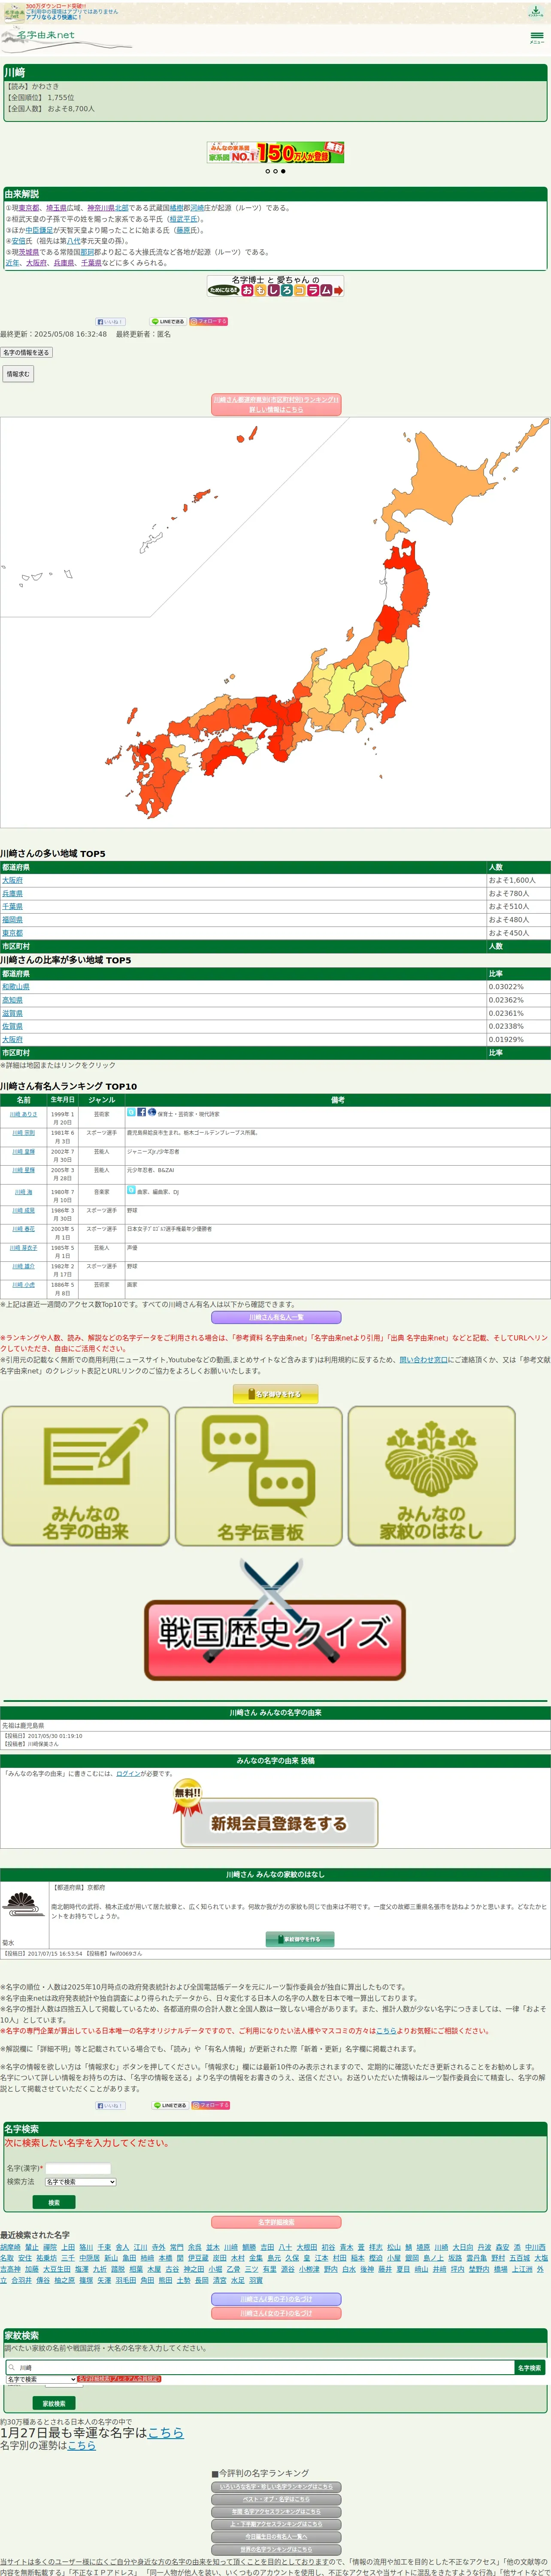This screenshot has width=551, height=2576.
Task: Click the green 検索 button in 名字検索
Action: click(x=54, y=2202)
